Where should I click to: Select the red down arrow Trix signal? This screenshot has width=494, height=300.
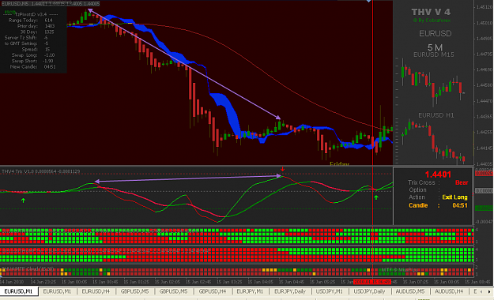pos(283,170)
